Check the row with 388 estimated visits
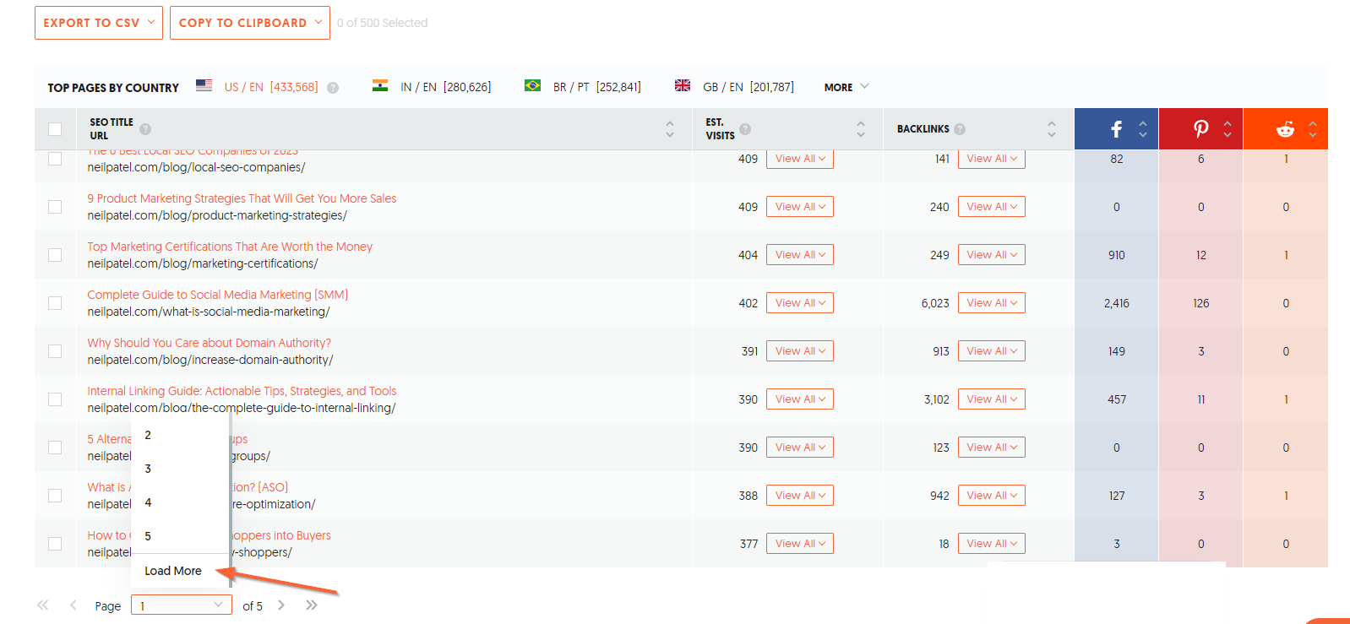This screenshot has height=624, width=1350. 55,496
